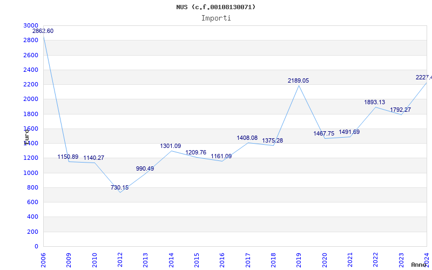Select the 2020 x-axis year label
The height and width of the screenshot is (270, 432).
(x=325, y=260)
